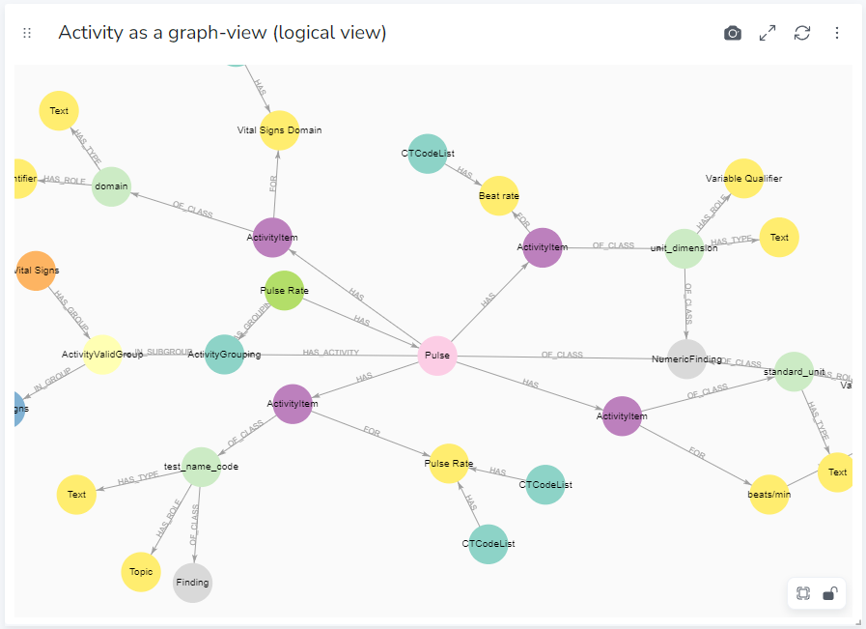Click the NumericFinding gray node
866x629 pixels.
pyautogui.click(x=687, y=359)
